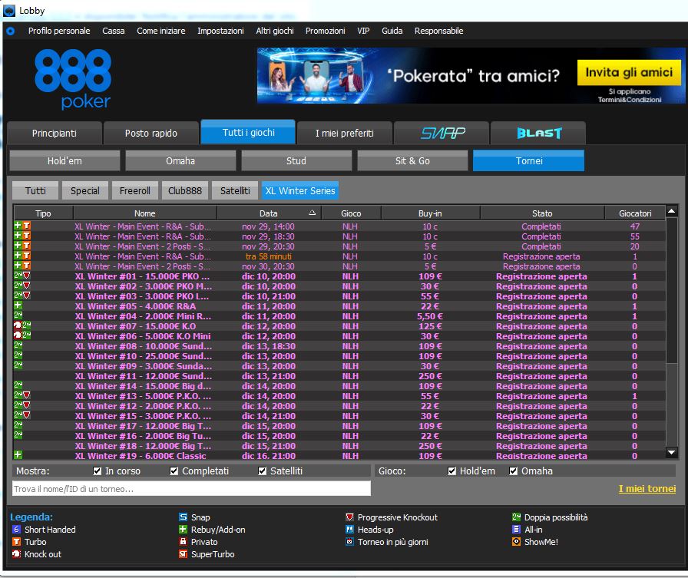Open the Guida menu
Screen dimensions: 688x578
point(392,31)
